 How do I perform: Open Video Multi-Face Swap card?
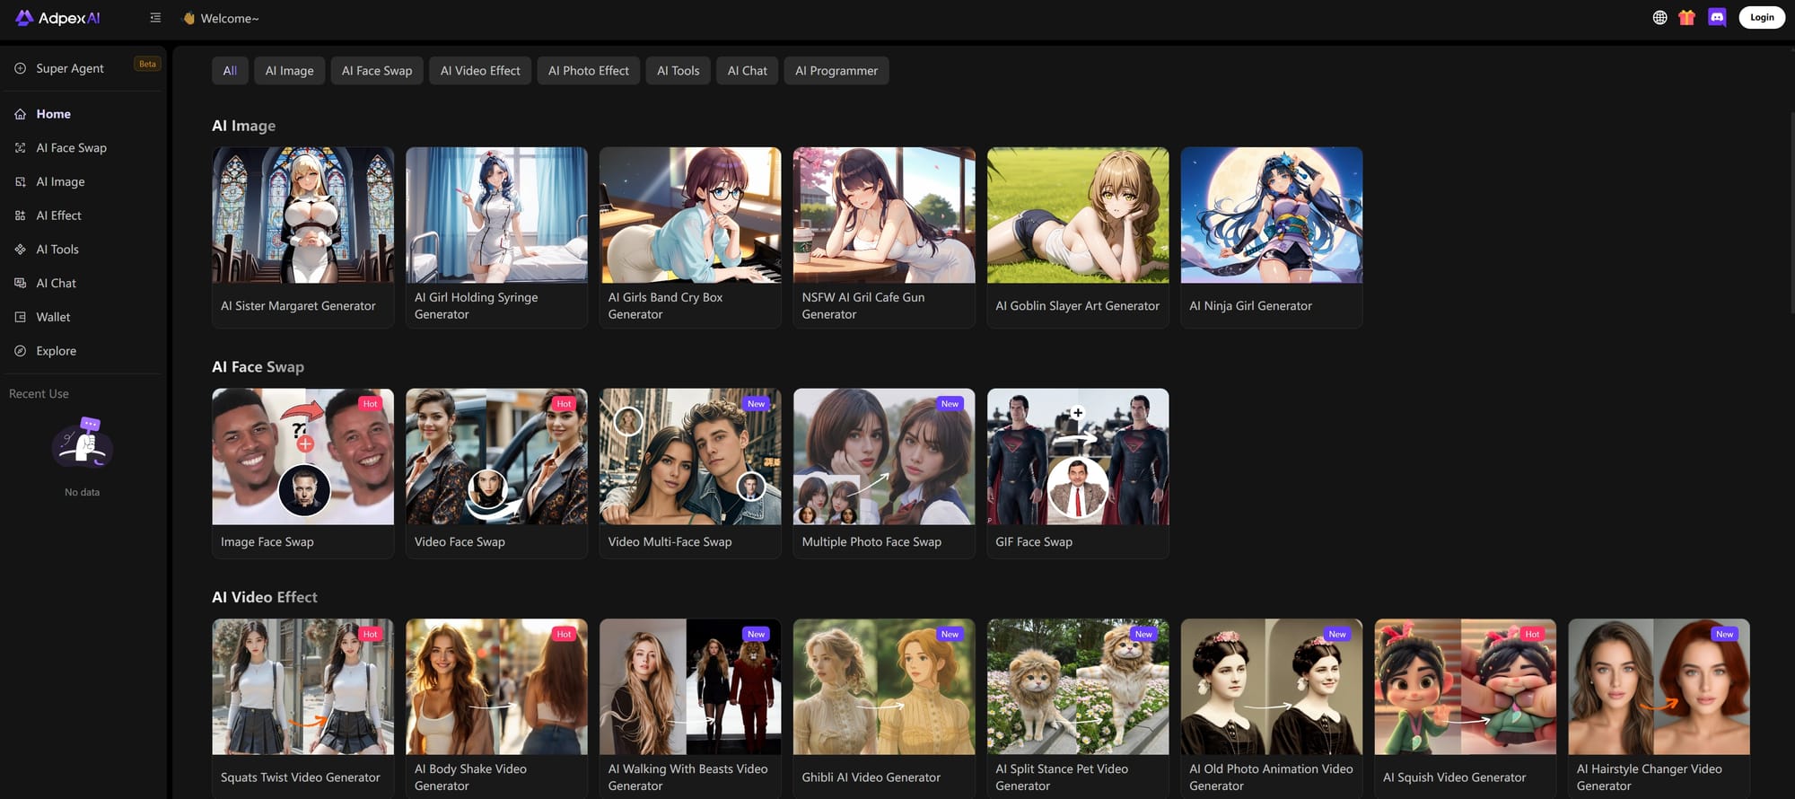click(690, 473)
